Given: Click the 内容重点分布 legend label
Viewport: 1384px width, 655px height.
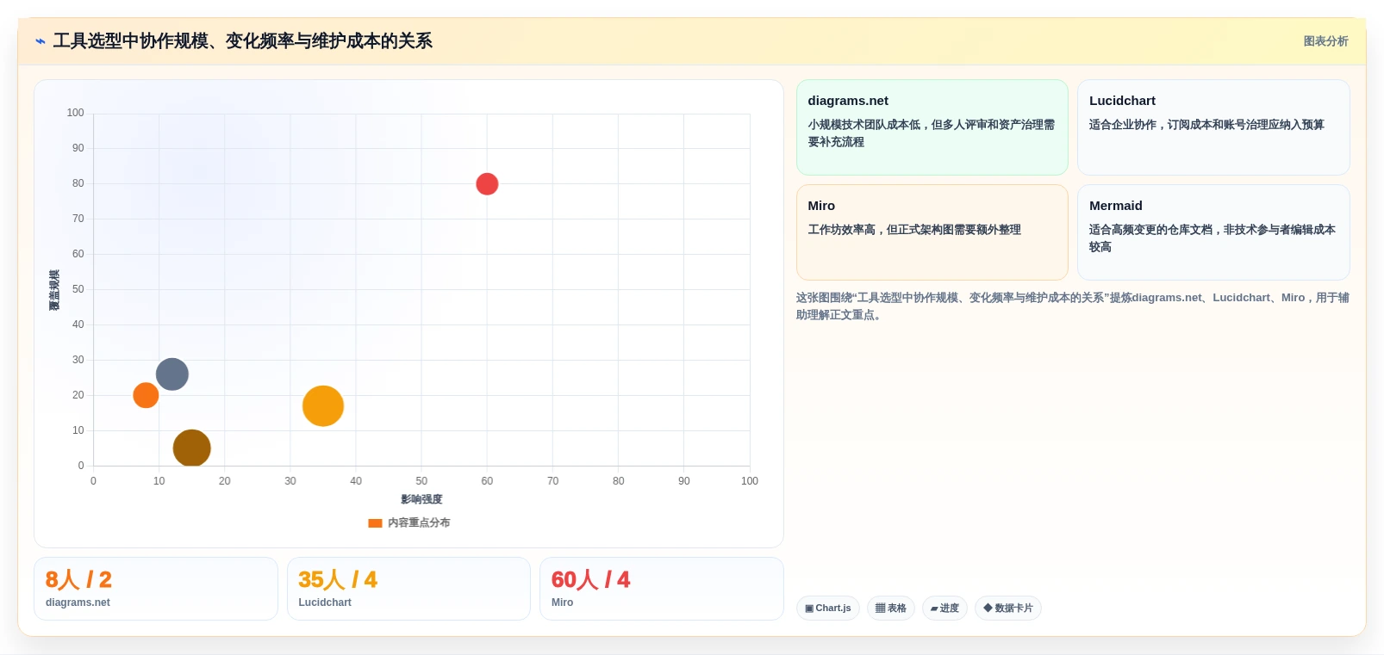Looking at the screenshot, I should pos(419,523).
